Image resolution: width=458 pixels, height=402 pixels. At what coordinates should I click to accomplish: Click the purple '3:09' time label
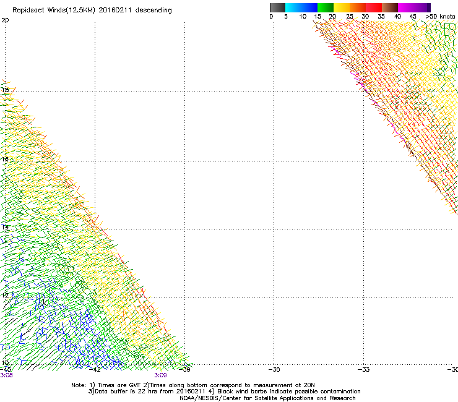click(x=161, y=375)
